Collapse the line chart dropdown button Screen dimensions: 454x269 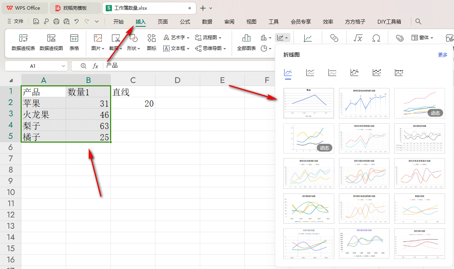pyautogui.click(x=282, y=38)
